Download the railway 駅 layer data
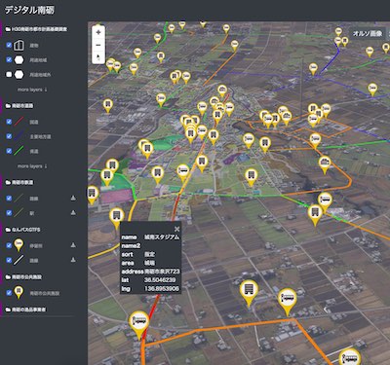 point(73,212)
